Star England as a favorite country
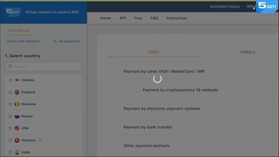 pos(10,92)
